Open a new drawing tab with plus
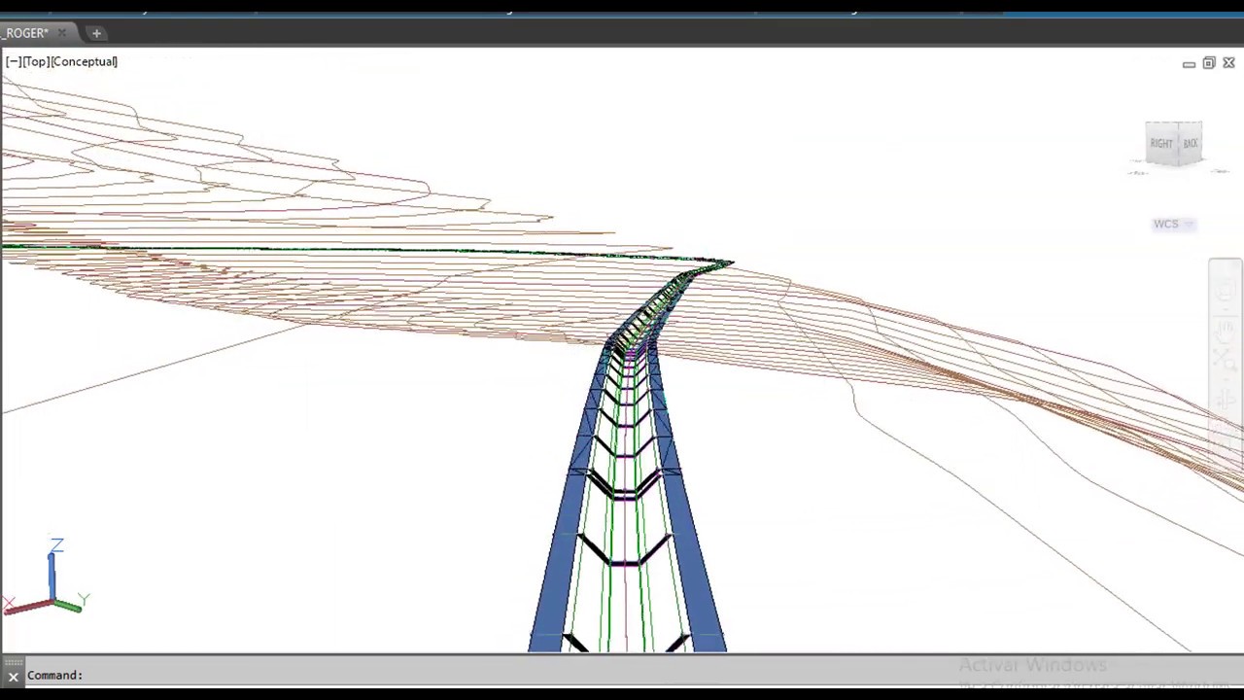 (96, 33)
